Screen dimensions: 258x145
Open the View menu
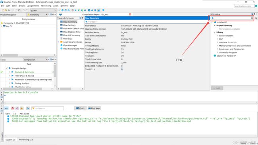[x=14, y=6]
